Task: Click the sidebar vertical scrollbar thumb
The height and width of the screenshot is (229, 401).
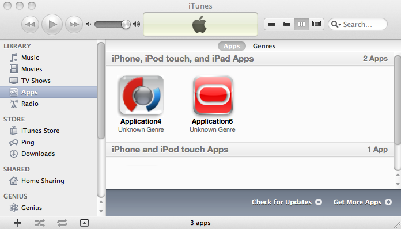Action: [101, 91]
